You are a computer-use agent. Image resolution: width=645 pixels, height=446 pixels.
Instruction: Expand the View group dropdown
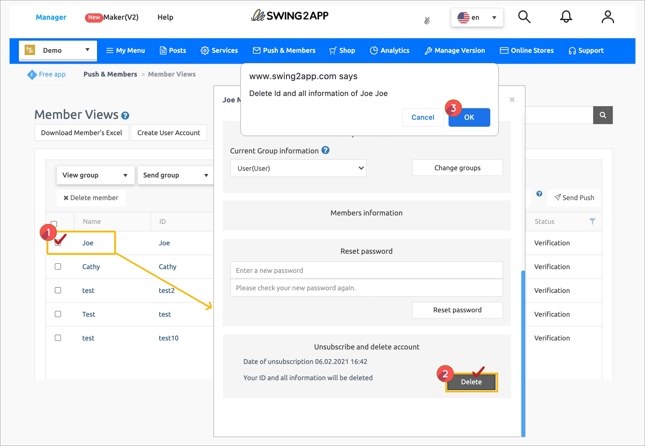pos(95,175)
